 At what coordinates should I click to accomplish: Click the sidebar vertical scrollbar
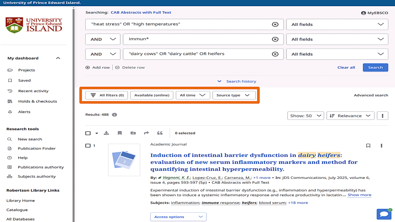(73, 116)
